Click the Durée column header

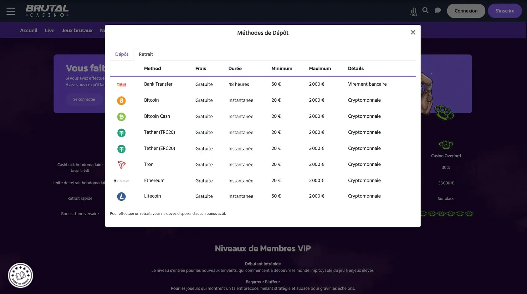click(235, 68)
